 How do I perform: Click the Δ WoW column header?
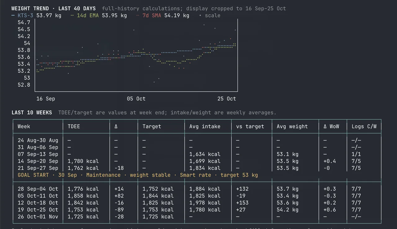331,126
